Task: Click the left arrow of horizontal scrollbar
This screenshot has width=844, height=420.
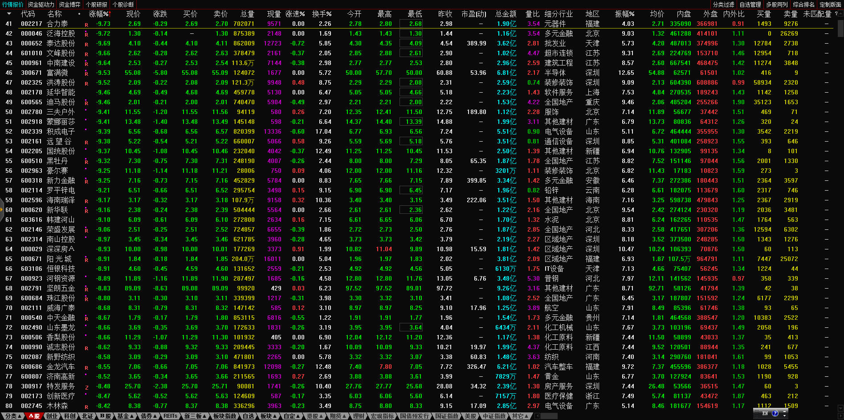Action: (538, 416)
